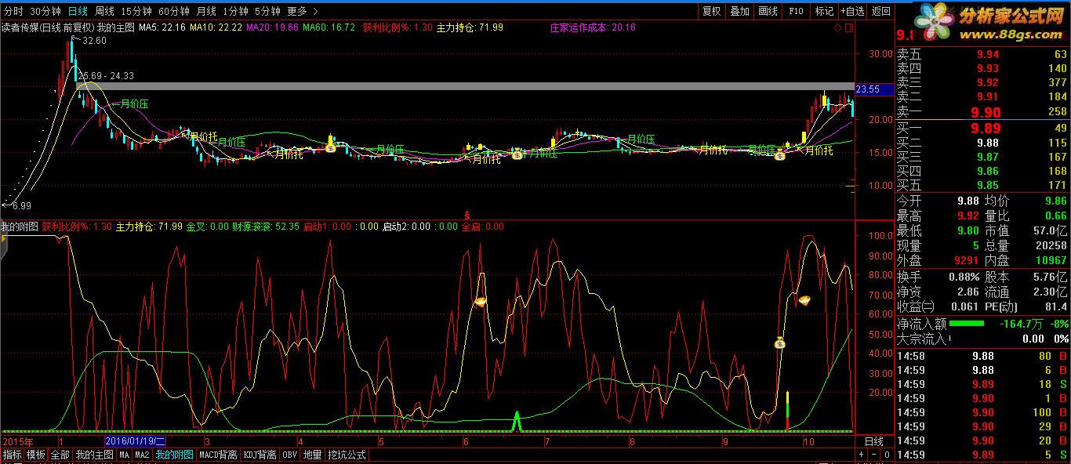This screenshot has height=464, width=1071.
Task: Select the 15分钟 period
Action: click(x=136, y=11)
